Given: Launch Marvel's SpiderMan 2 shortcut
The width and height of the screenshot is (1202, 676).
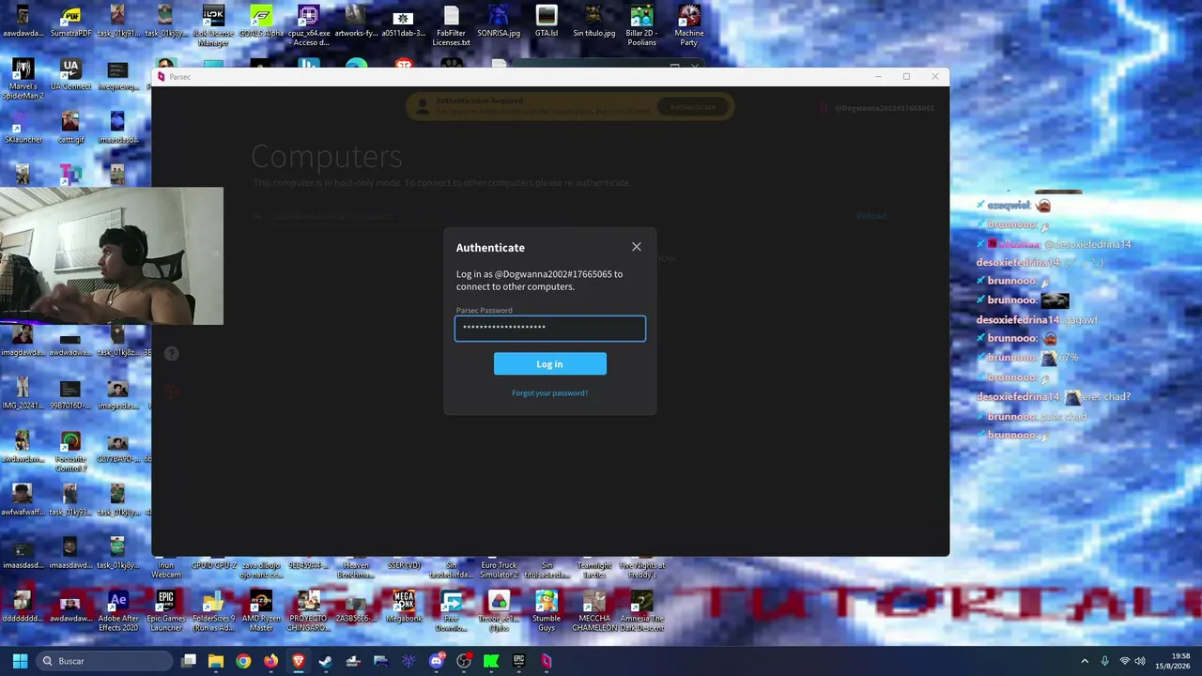Looking at the screenshot, I should [x=23, y=80].
